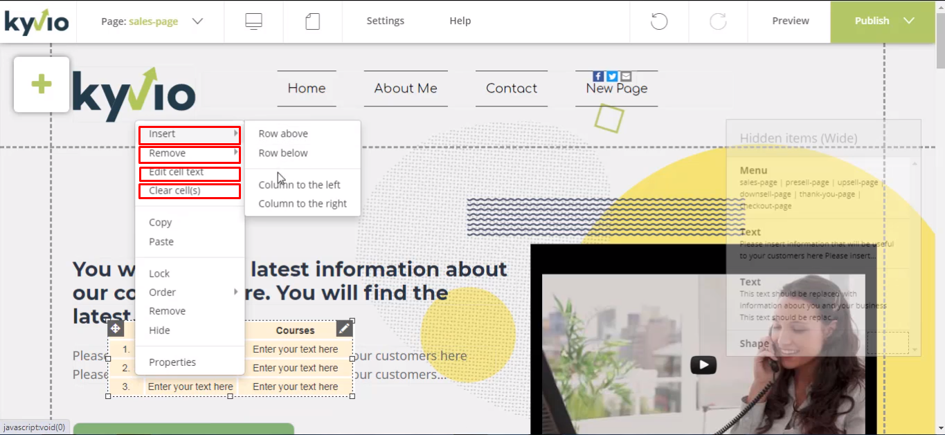Click the headline text about latest information
This screenshot has height=435, width=945.
(x=290, y=293)
